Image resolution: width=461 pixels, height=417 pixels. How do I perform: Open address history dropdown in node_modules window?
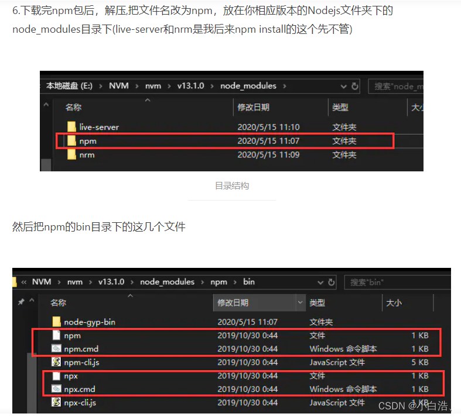point(343,87)
